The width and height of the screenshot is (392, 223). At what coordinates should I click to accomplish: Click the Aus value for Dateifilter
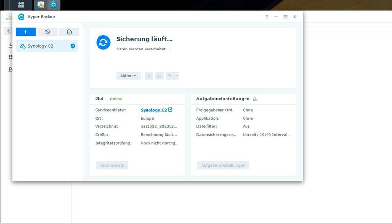pos(246,126)
